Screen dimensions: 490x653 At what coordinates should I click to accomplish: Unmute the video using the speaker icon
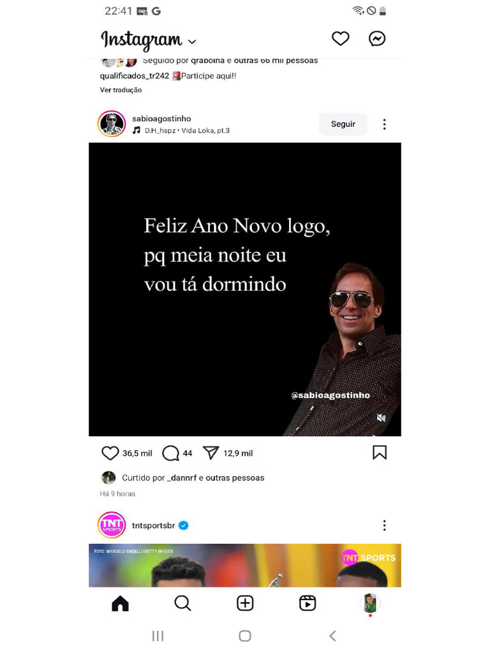(x=381, y=418)
